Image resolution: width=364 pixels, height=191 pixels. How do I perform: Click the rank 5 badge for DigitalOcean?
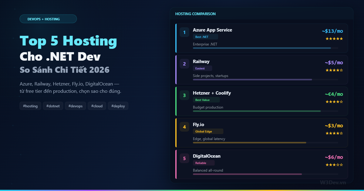[x=184, y=158]
